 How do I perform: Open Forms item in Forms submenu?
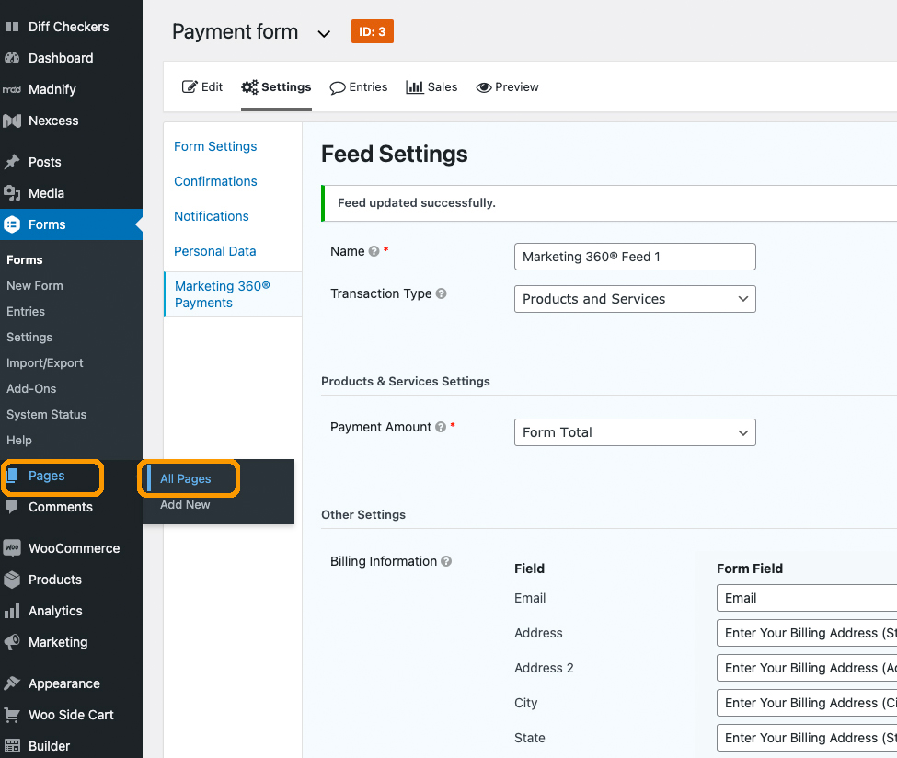(x=25, y=259)
